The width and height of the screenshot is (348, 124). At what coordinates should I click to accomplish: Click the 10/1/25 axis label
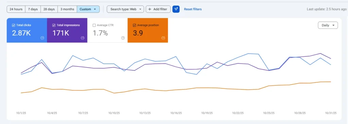tap(21, 113)
